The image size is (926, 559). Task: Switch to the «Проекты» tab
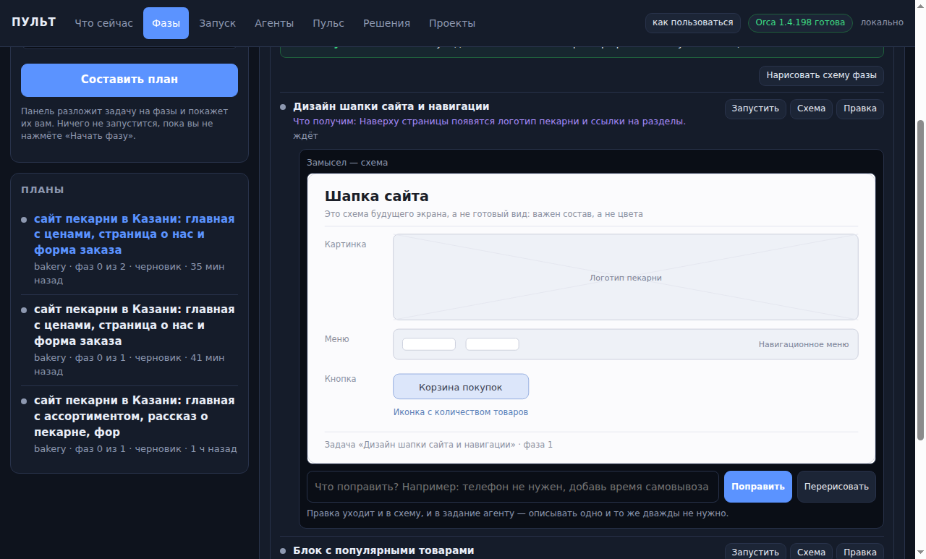pyautogui.click(x=452, y=23)
